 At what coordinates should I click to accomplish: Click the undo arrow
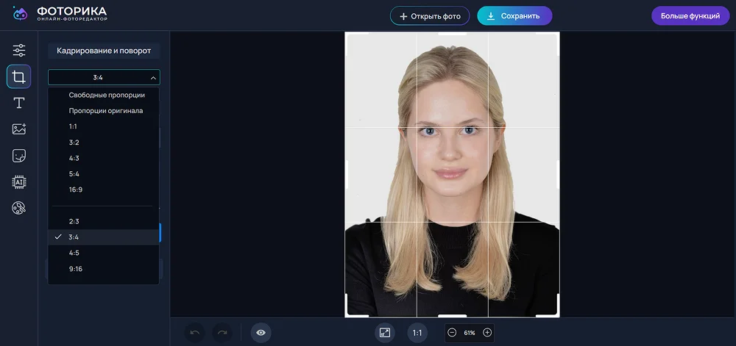pyautogui.click(x=194, y=333)
